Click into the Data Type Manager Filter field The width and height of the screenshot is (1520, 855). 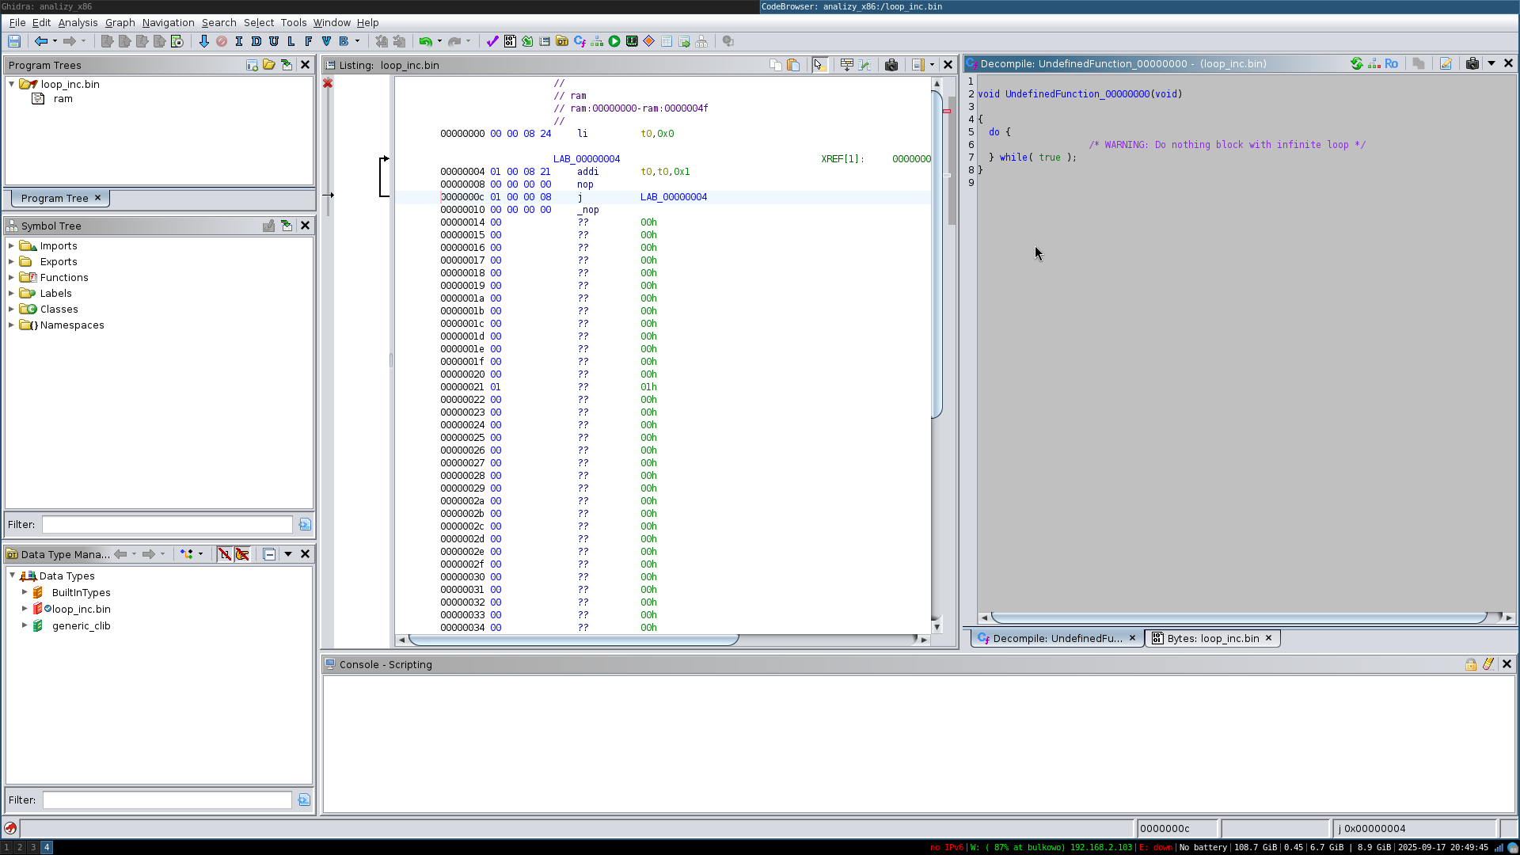167,800
